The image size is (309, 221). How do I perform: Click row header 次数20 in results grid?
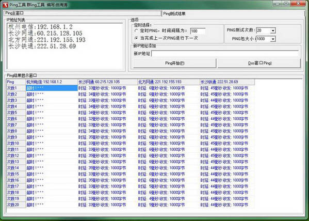(x=16, y=205)
